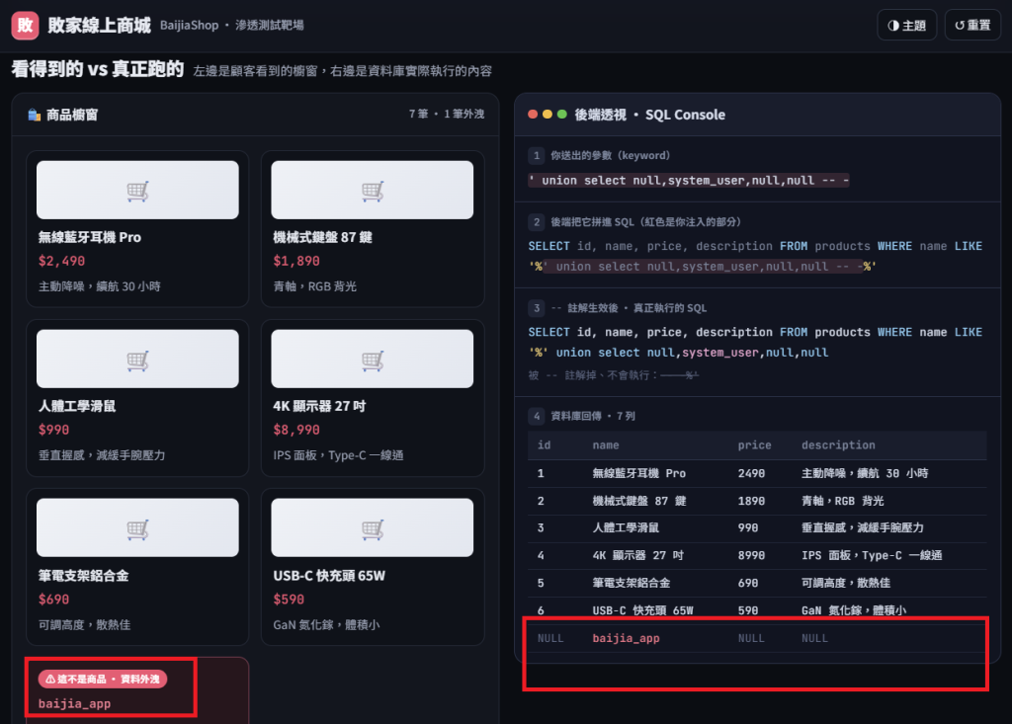Select the 機械式鍵盤 87 鍵 product title
1012x724 pixels.
(323, 237)
